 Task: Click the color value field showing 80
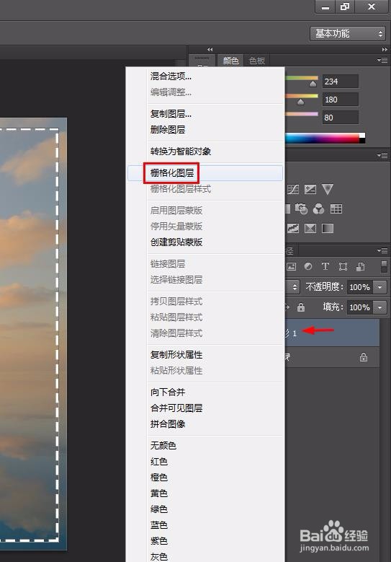coord(340,118)
